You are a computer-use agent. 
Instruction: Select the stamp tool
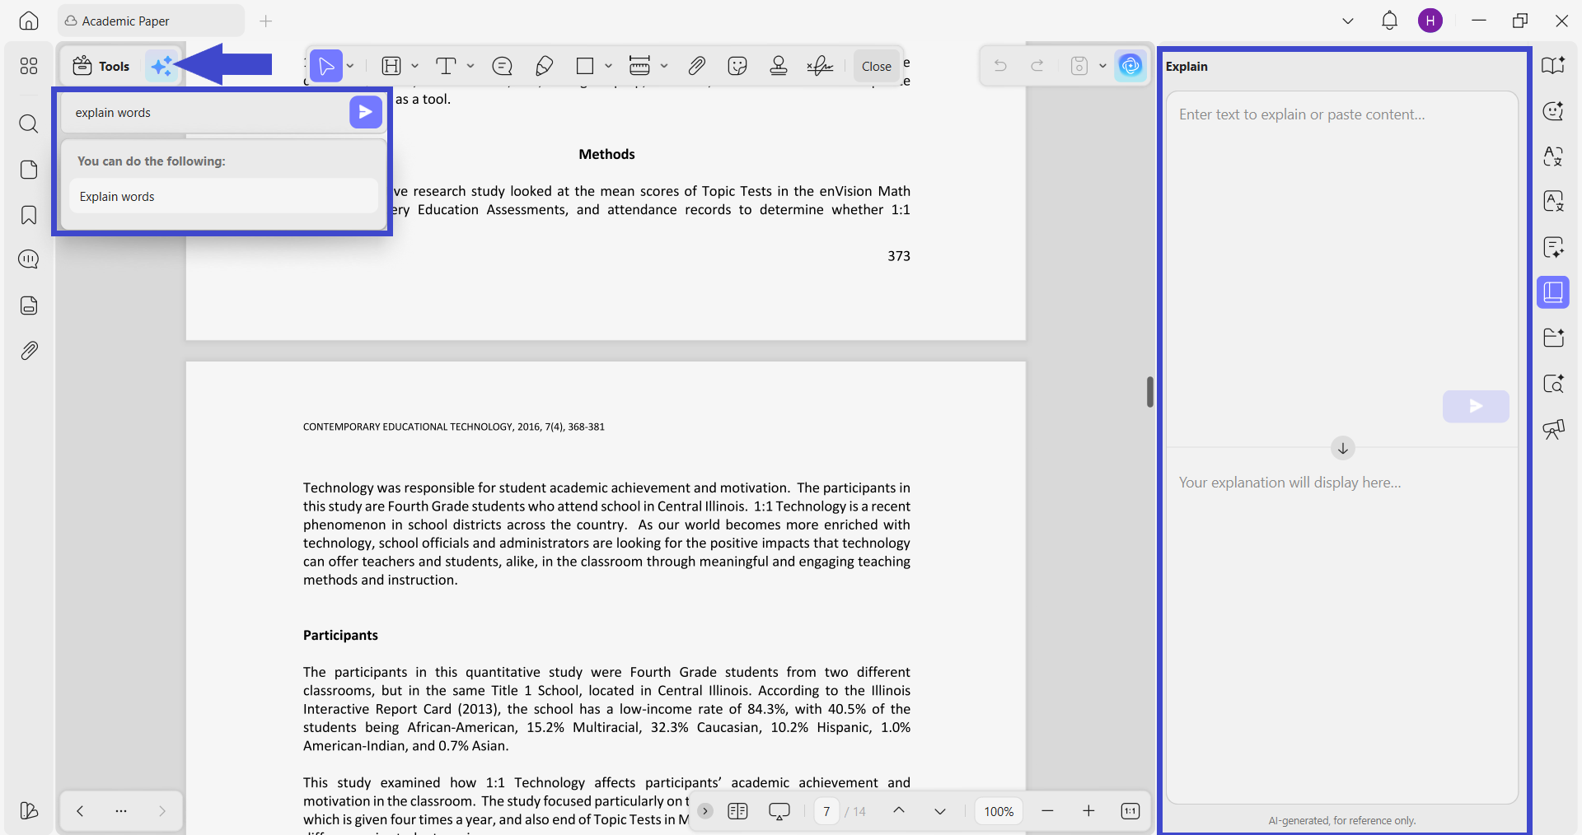click(779, 66)
